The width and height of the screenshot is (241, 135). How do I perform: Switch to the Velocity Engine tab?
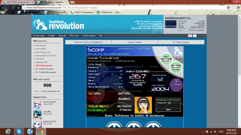pos(81,42)
